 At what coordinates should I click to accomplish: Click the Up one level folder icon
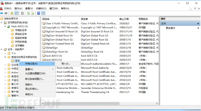[x=12, y=13]
